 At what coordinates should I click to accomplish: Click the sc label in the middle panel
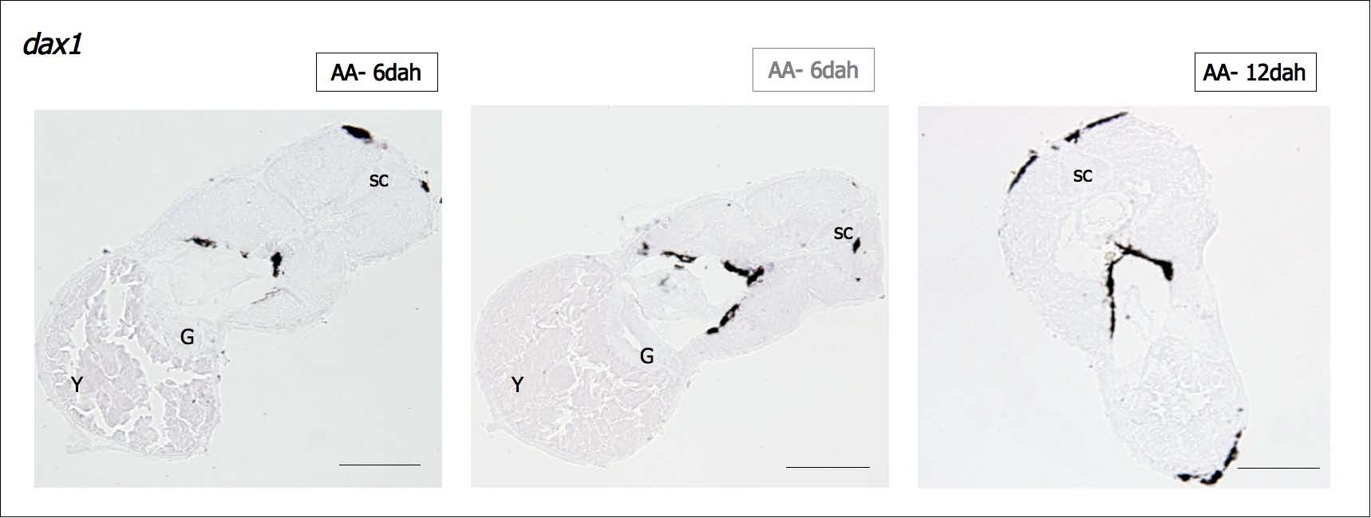[843, 233]
